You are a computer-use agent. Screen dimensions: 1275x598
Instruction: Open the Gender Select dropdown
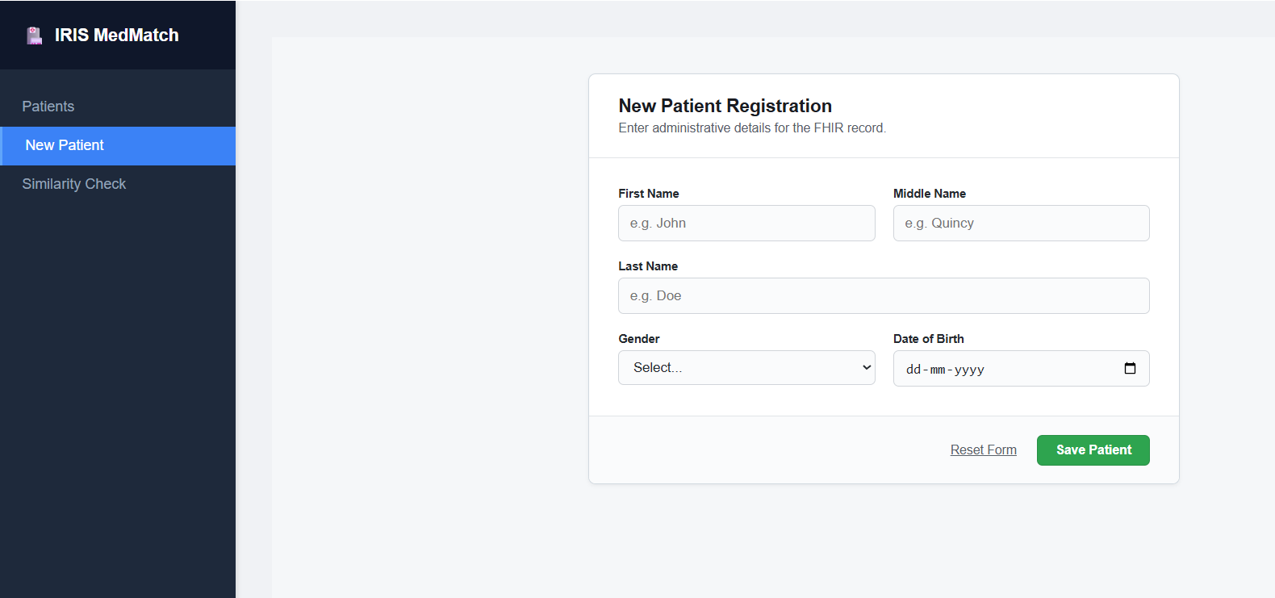click(x=746, y=368)
